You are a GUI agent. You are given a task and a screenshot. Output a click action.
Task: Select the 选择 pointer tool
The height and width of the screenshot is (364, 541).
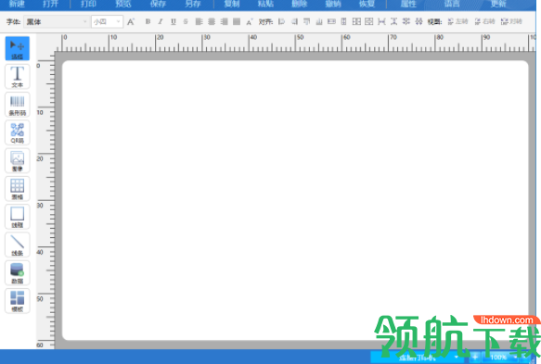coord(18,48)
